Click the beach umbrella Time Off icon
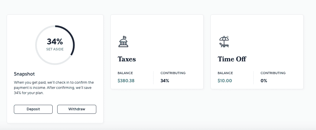 tap(224, 42)
